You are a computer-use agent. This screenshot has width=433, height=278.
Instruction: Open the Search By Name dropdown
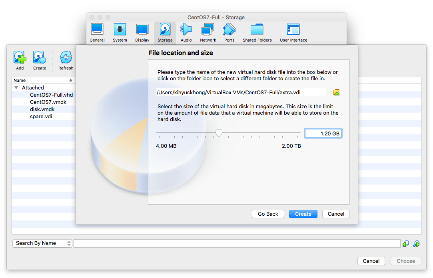click(x=42, y=243)
